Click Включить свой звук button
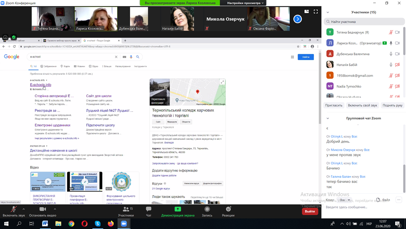406x229 pixels. pyautogui.click(x=363, y=106)
